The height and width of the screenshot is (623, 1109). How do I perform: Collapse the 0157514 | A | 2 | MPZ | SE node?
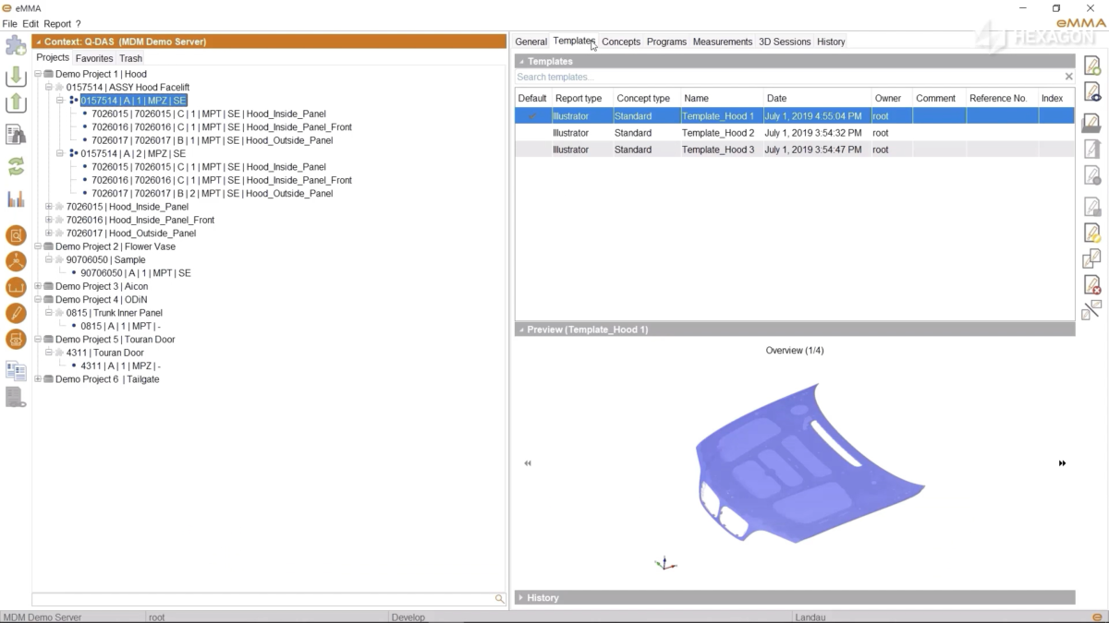60,153
